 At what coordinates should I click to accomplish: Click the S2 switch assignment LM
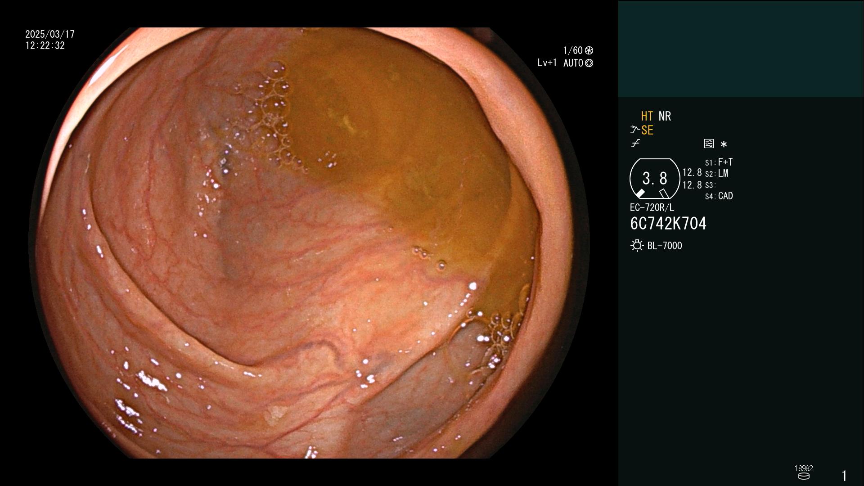(717, 173)
